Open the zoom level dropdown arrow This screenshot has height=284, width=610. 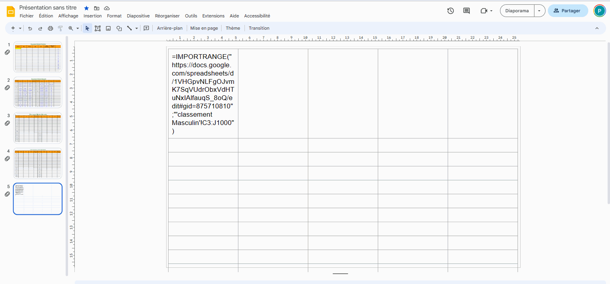pyautogui.click(x=78, y=28)
